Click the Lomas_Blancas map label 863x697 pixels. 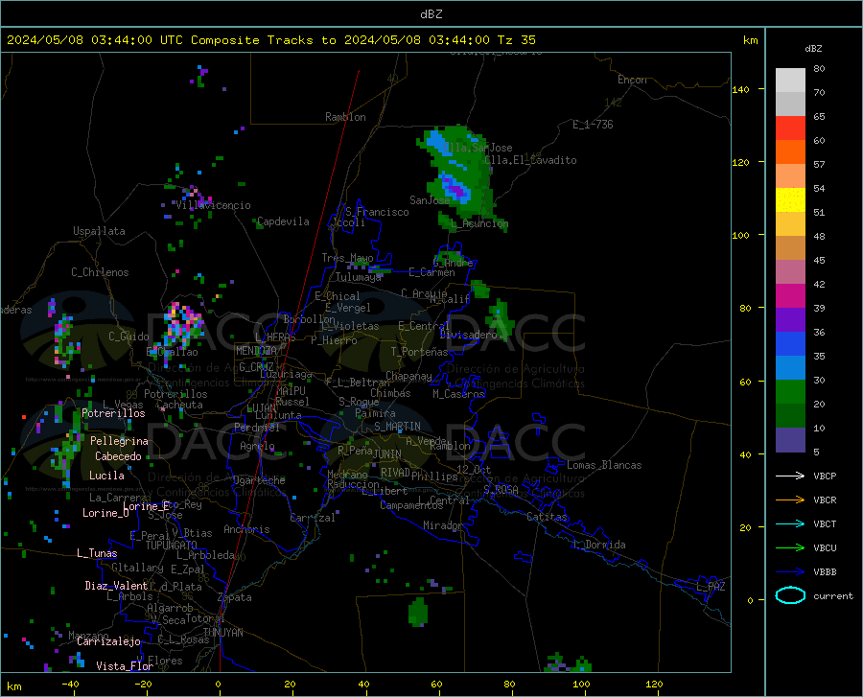tap(604, 465)
